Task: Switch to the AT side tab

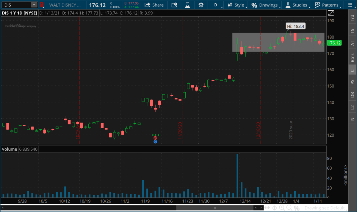Action: [x=353, y=43]
